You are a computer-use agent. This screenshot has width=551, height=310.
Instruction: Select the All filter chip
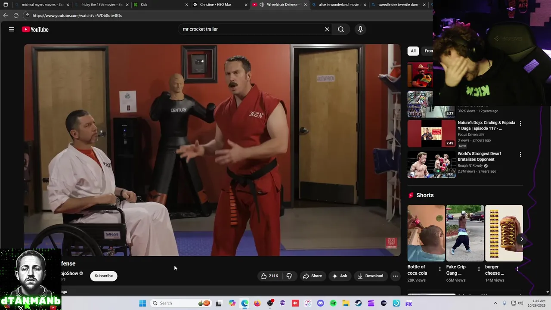413,51
